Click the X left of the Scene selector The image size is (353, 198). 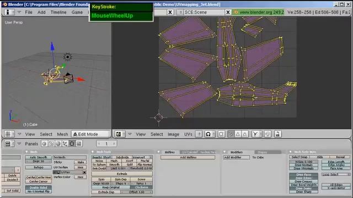point(170,12)
